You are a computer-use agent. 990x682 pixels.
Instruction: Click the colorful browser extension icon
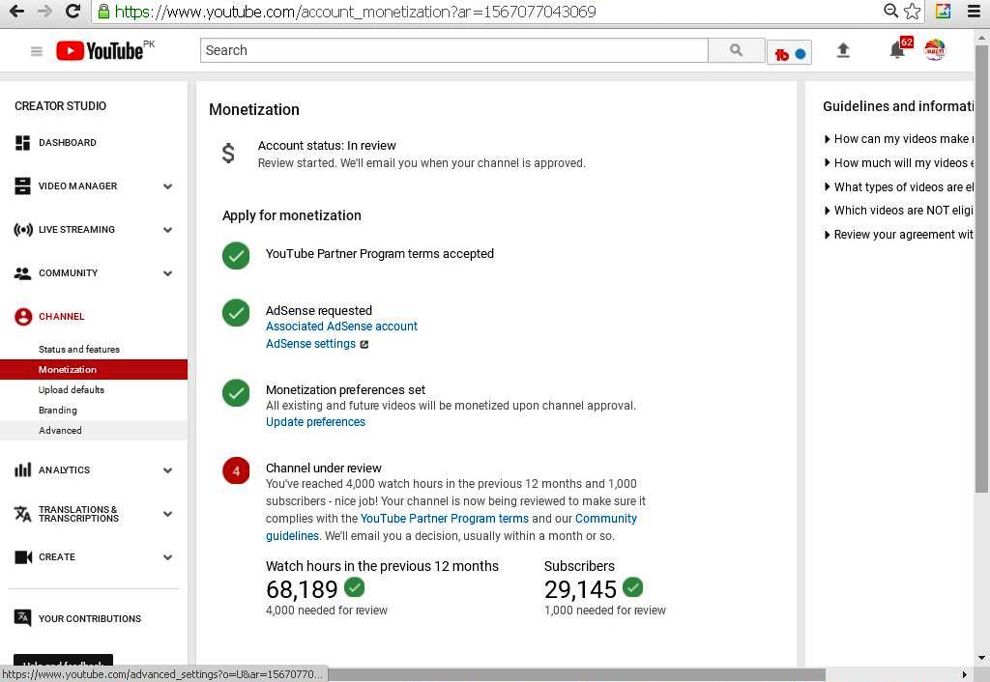(943, 11)
